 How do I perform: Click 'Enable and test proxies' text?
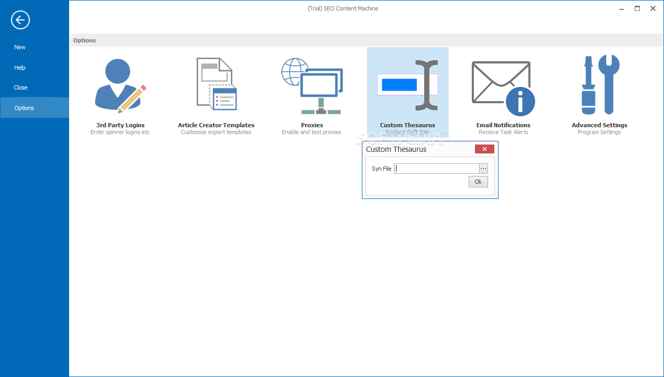coord(312,132)
